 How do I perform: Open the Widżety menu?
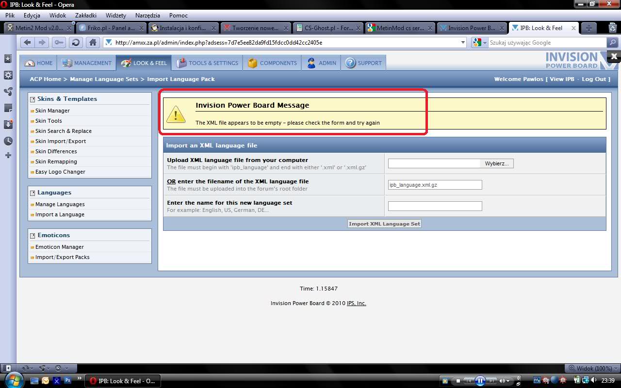coord(115,15)
